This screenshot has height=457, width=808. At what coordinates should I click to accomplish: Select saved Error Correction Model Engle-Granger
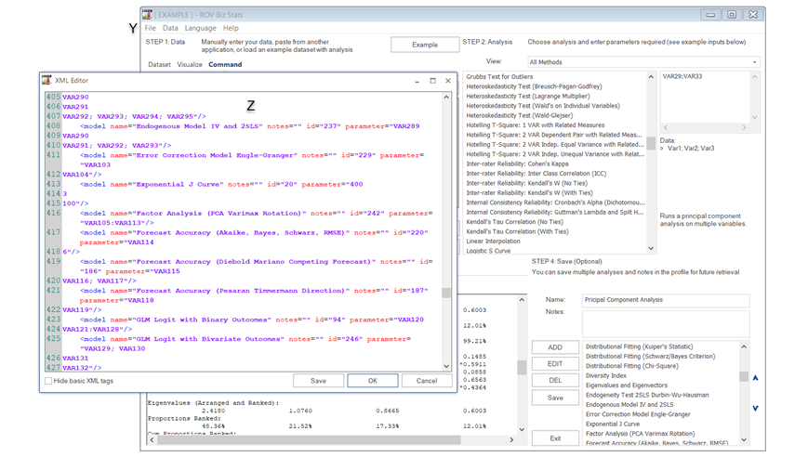[x=638, y=414]
